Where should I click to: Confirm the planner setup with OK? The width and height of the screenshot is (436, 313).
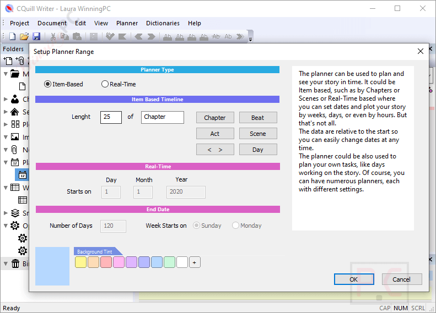pos(354,279)
